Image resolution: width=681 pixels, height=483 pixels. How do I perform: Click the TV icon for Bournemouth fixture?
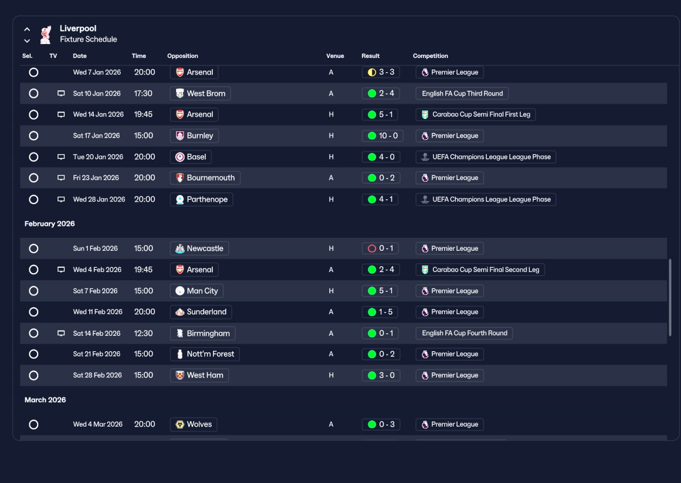61,178
